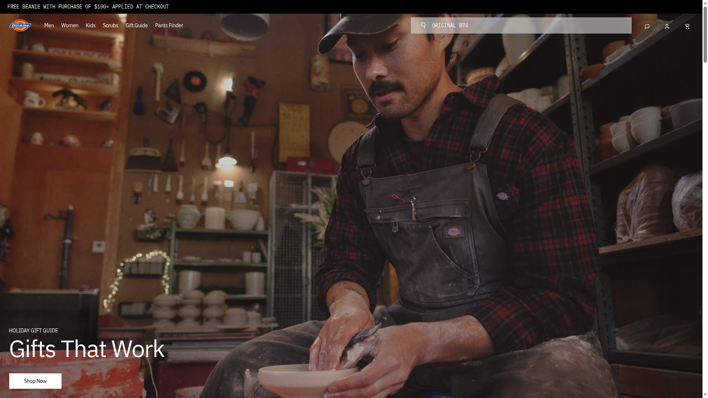Open the Women navigation menu

coord(70,25)
